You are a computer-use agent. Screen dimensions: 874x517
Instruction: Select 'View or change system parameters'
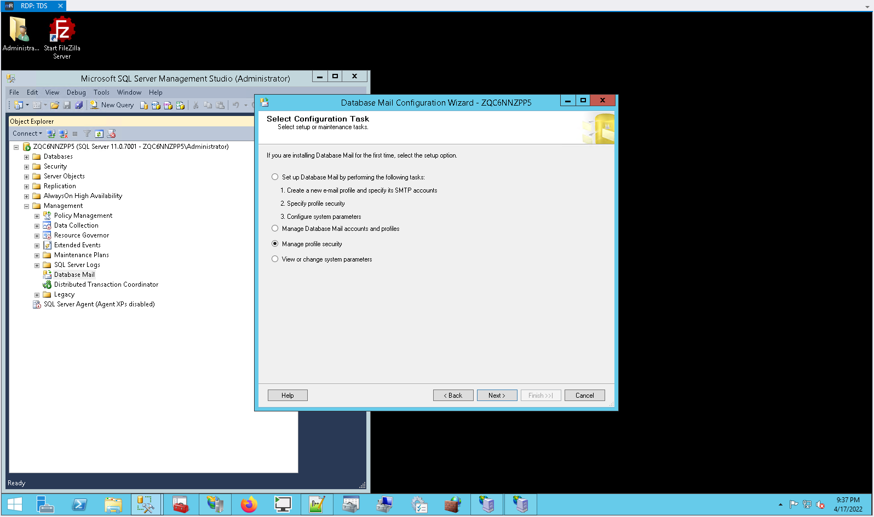coord(275,259)
